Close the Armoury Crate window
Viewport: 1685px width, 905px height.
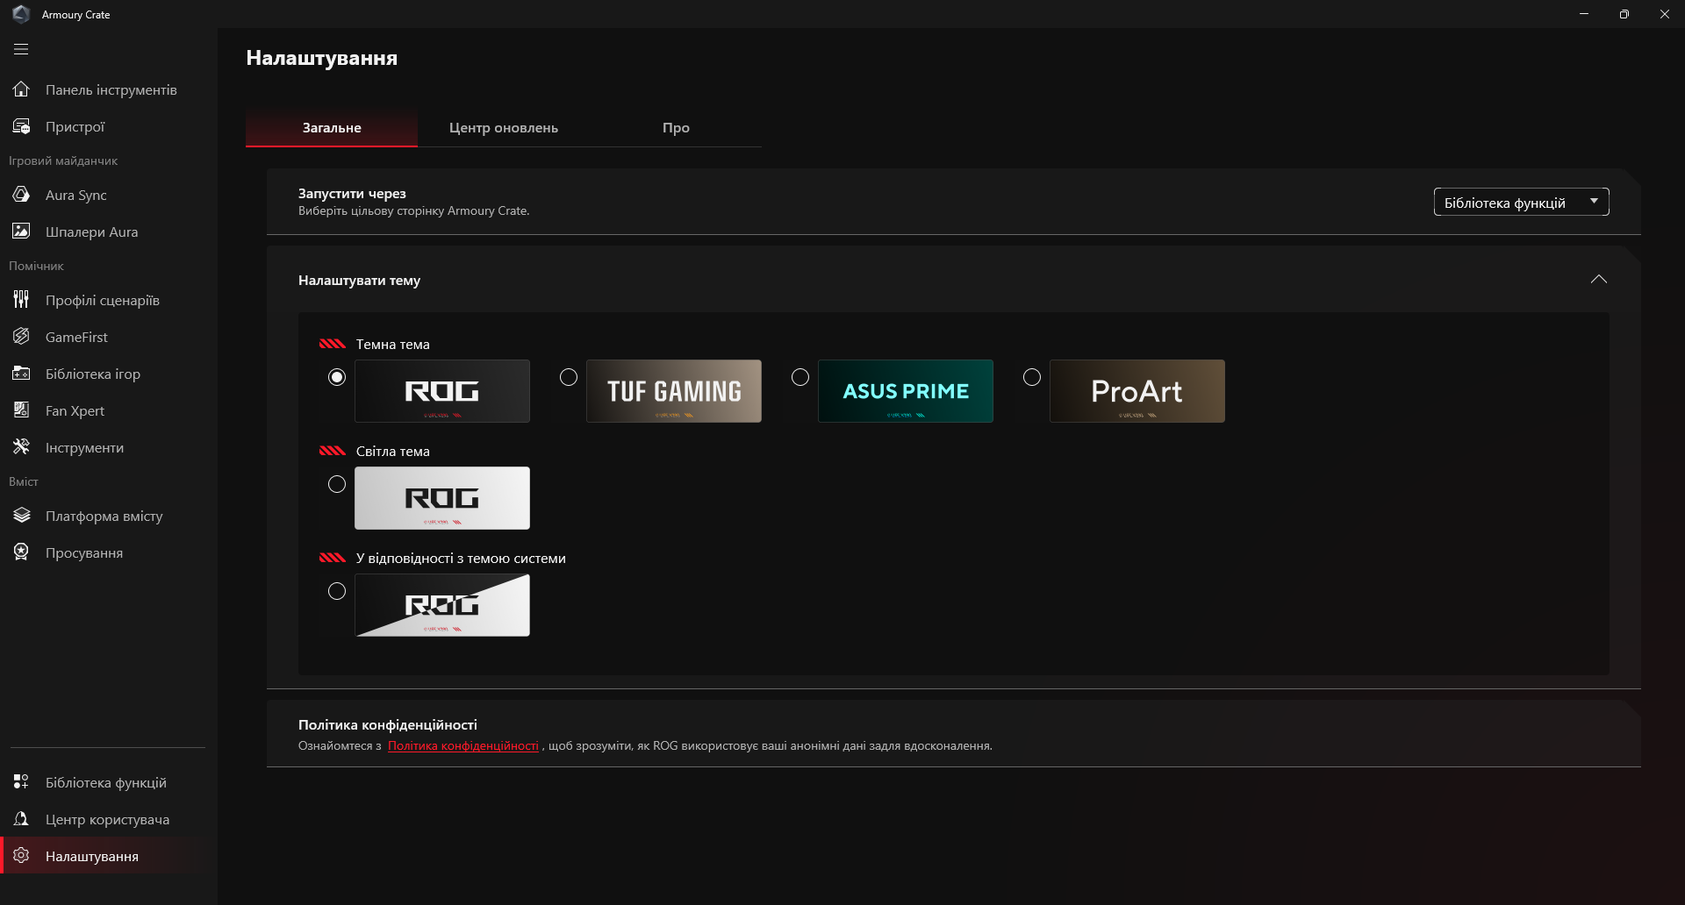[1665, 14]
